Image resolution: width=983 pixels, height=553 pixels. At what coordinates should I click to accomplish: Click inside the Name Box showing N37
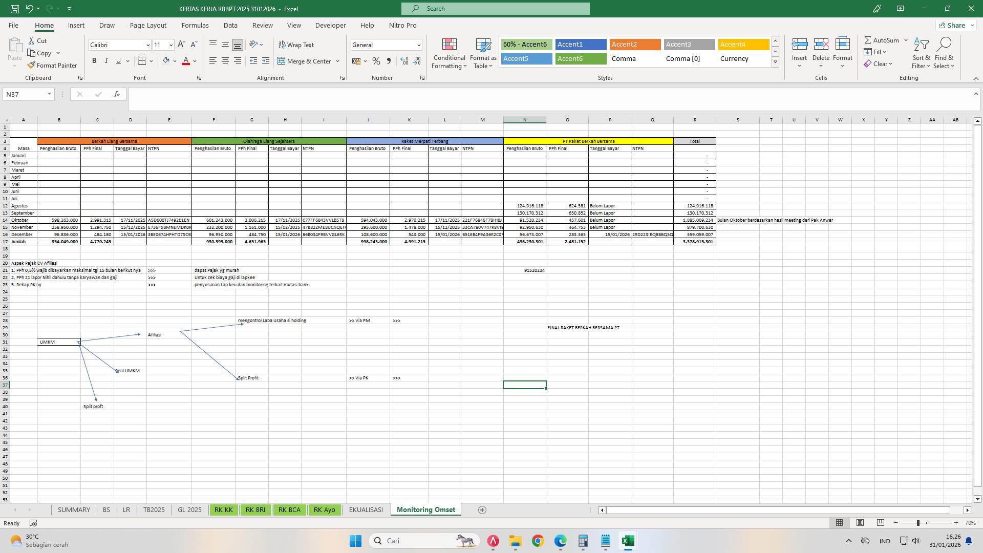tap(23, 94)
